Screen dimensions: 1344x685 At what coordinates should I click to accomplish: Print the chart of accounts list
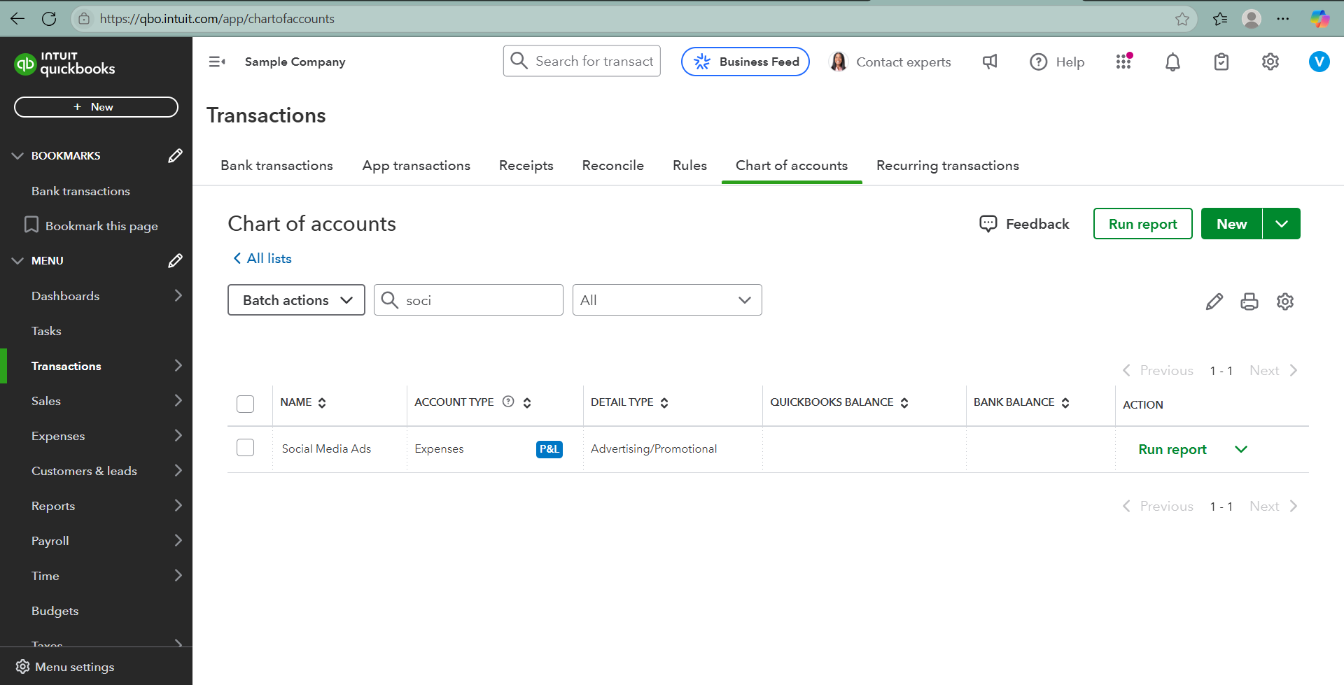(1249, 302)
